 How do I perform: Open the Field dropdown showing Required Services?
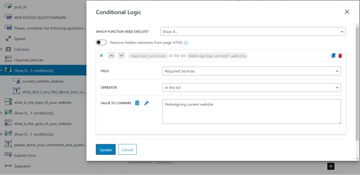click(x=252, y=71)
